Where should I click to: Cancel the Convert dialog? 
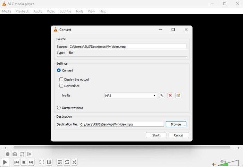tap(179, 135)
